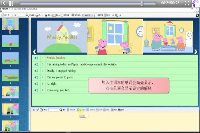Select slide thumbnail 4
Screen dimensions: 200x133
tap(10, 75)
